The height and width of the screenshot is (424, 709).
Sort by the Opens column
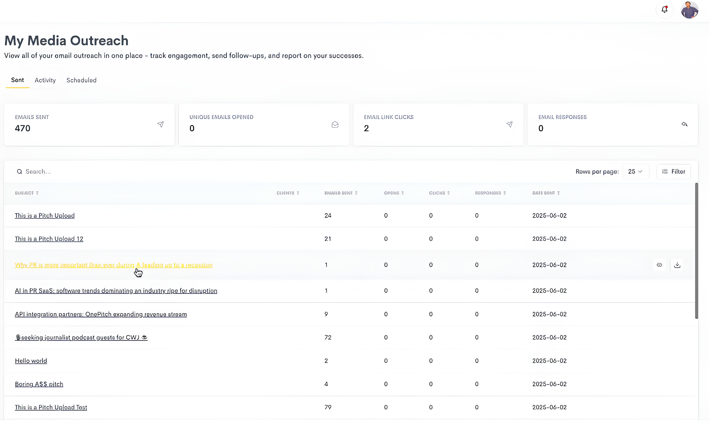[x=394, y=193]
